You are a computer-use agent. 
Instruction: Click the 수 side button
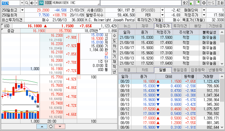click(x=114, y=36)
